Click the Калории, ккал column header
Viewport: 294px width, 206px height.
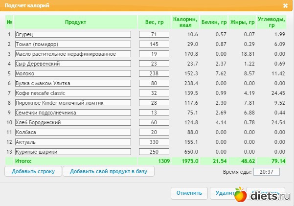(185, 22)
